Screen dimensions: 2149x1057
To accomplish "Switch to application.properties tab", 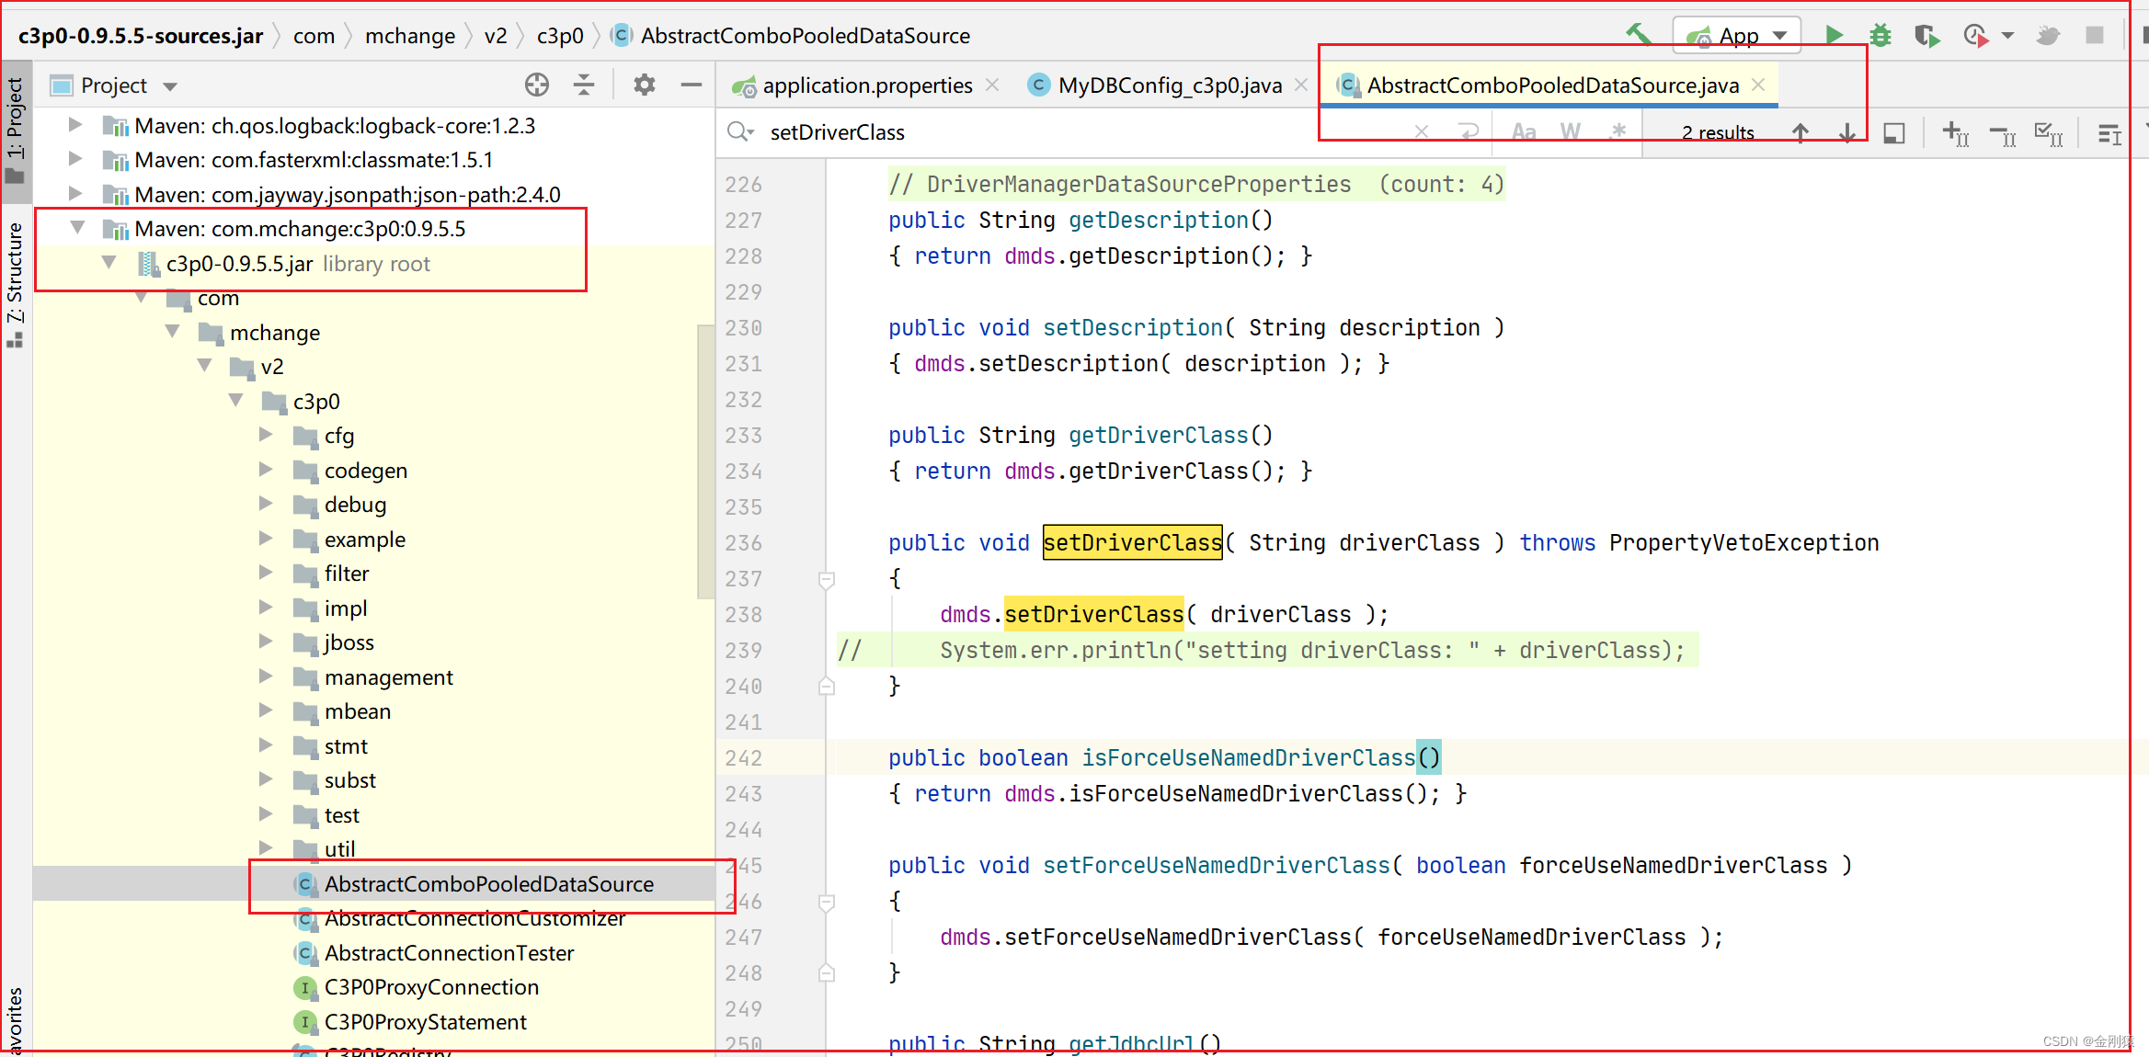I will (x=866, y=85).
